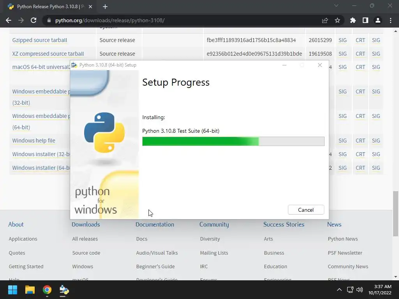Open Chrome extensions puzzle menu
Screen dimensions: 399x299
pos(353,20)
